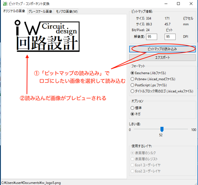The width and height of the screenshot is (198, 185).
Task: Click the しきい値 slider handle
Action: (162, 129)
